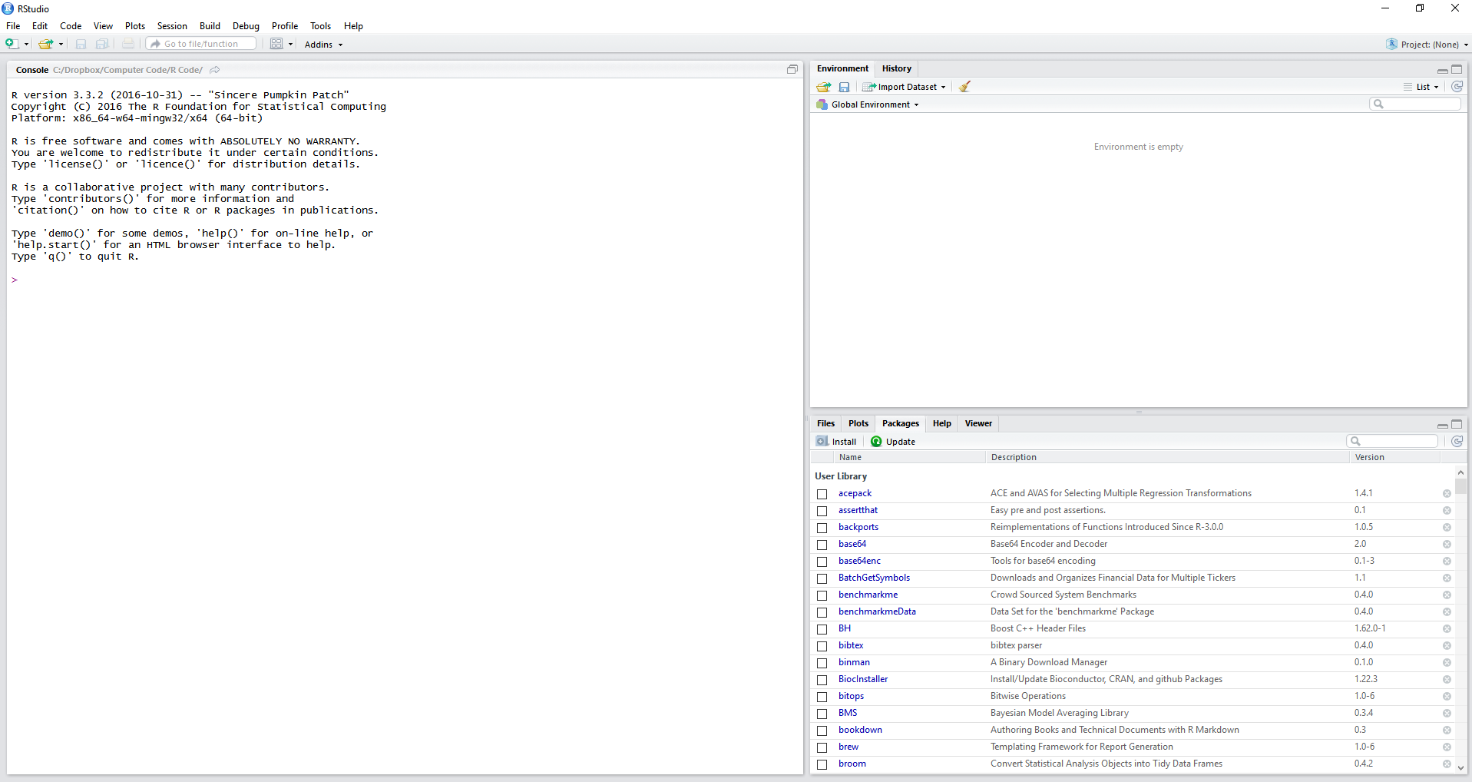Open the Tools menu

click(320, 25)
